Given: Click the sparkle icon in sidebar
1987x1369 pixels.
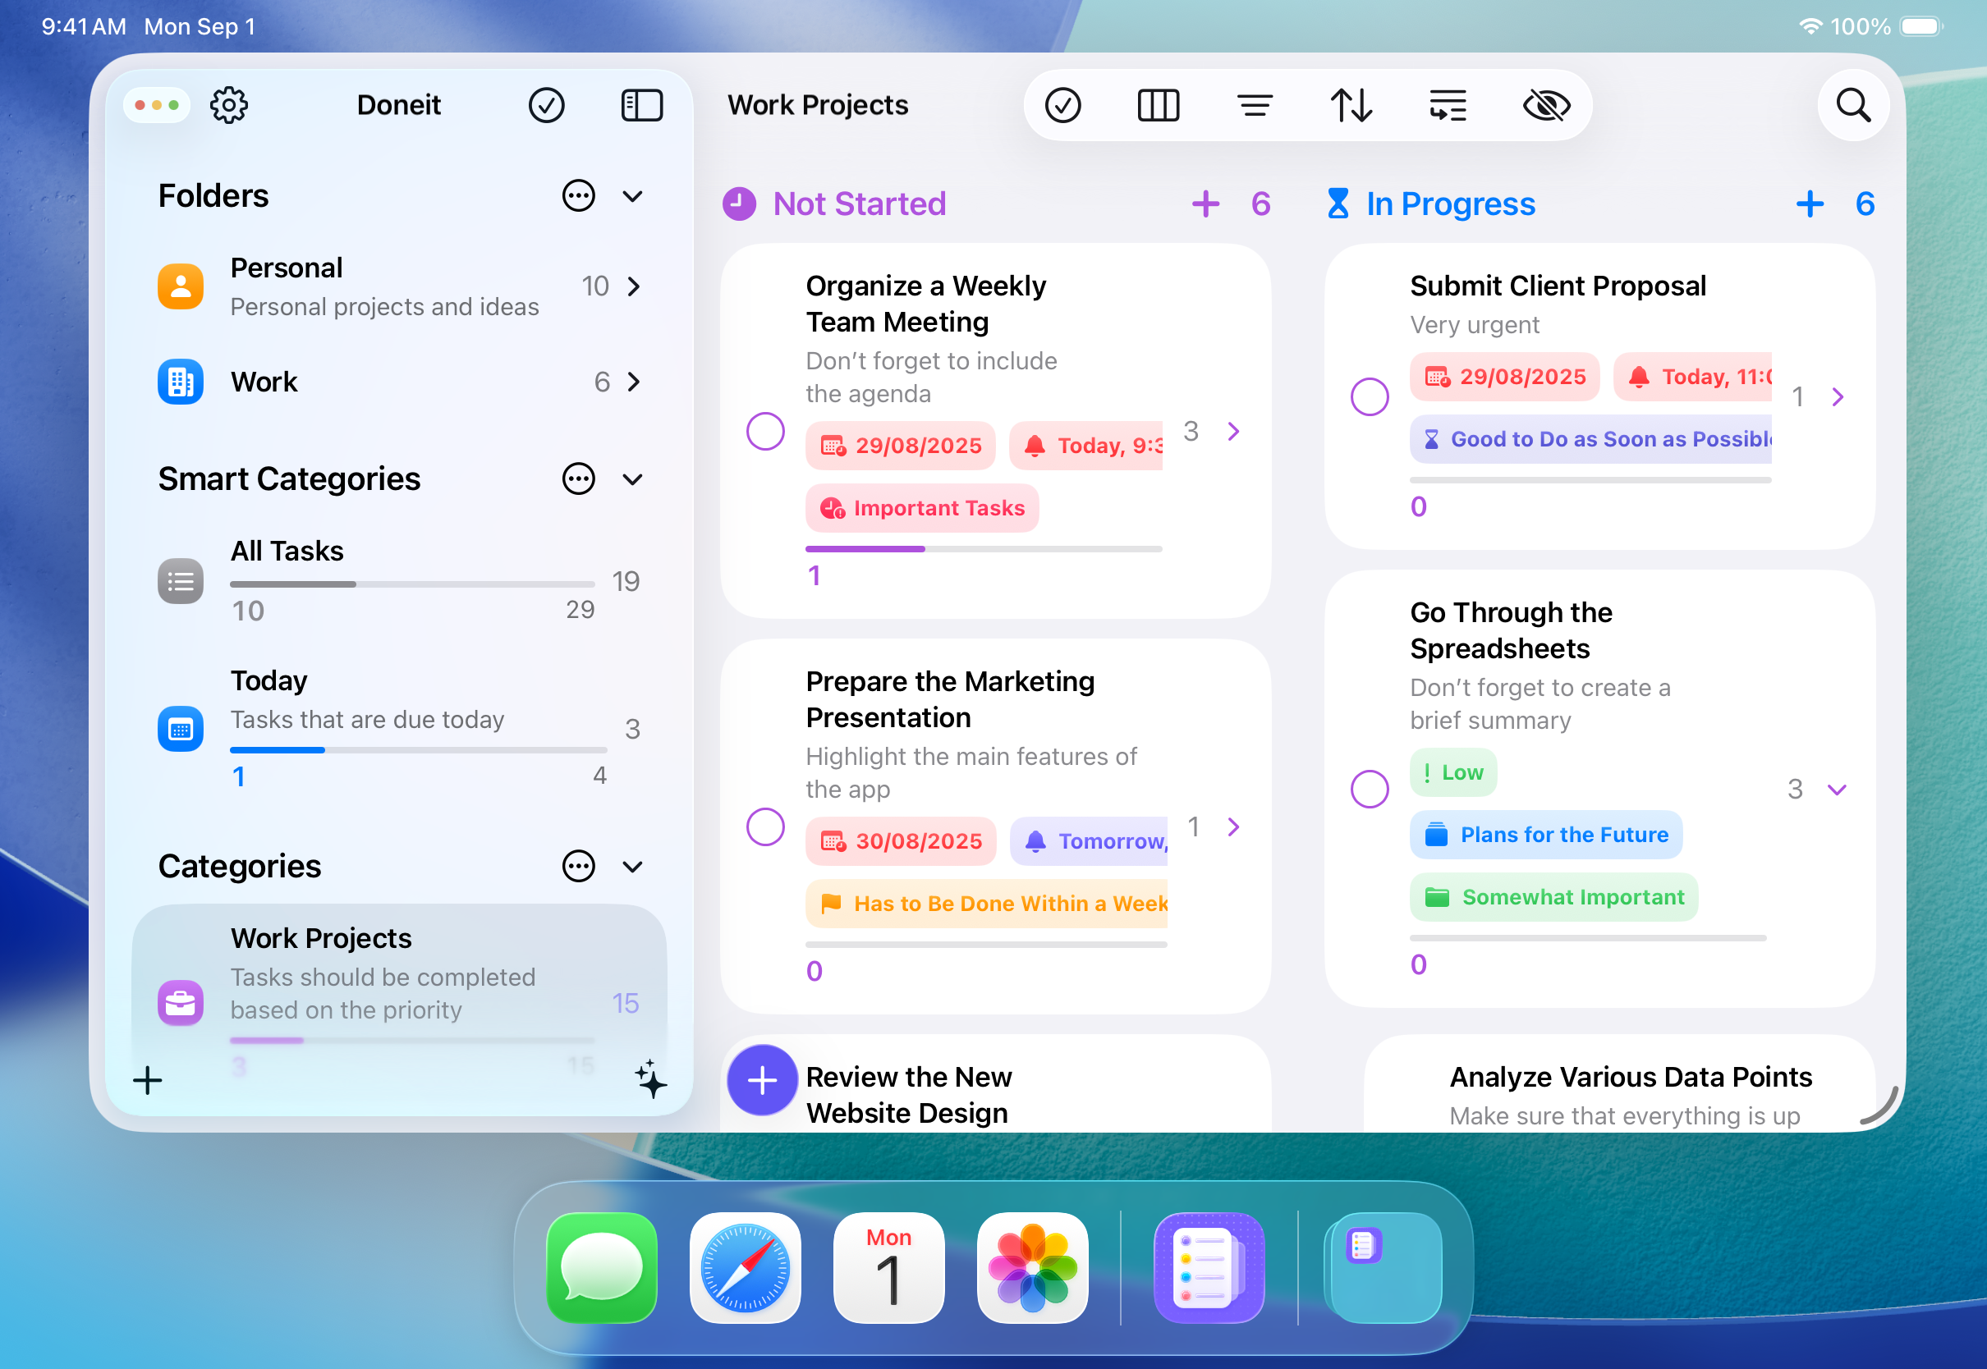Looking at the screenshot, I should pos(650,1079).
